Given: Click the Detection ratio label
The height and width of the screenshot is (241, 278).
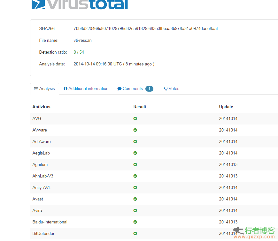Looking at the screenshot, I should point(53,52).
